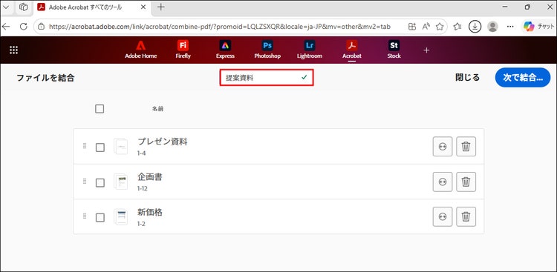View site info lock icon
This screenshot has height=272, width=557.
click(x=42, y=26)
